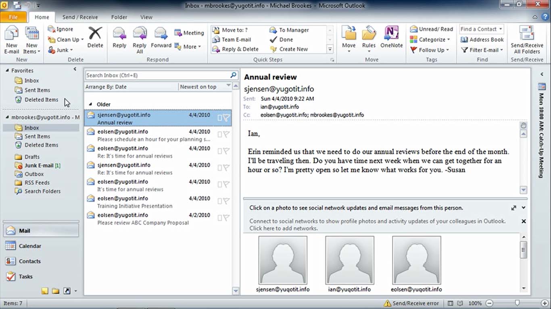
Task: Switch to View tab
Action: point(146,17)
